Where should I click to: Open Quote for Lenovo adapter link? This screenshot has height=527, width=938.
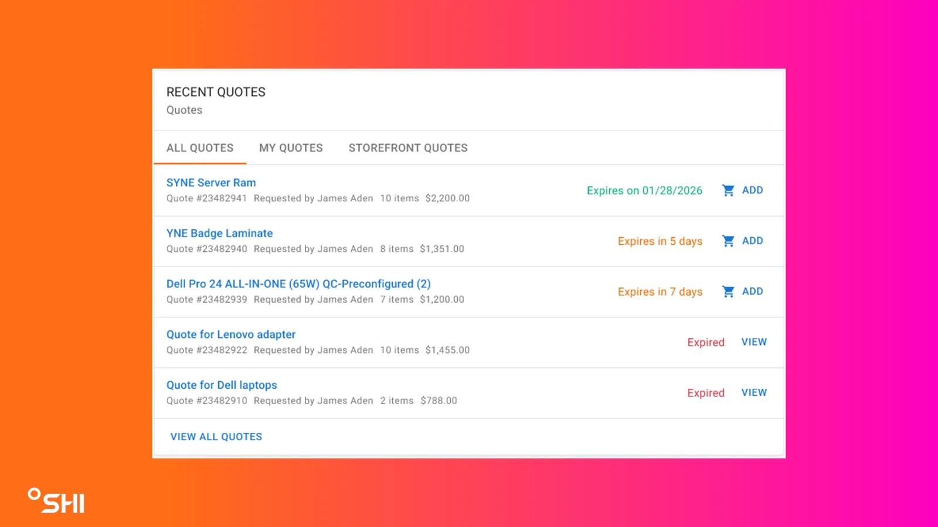point(231,334)
